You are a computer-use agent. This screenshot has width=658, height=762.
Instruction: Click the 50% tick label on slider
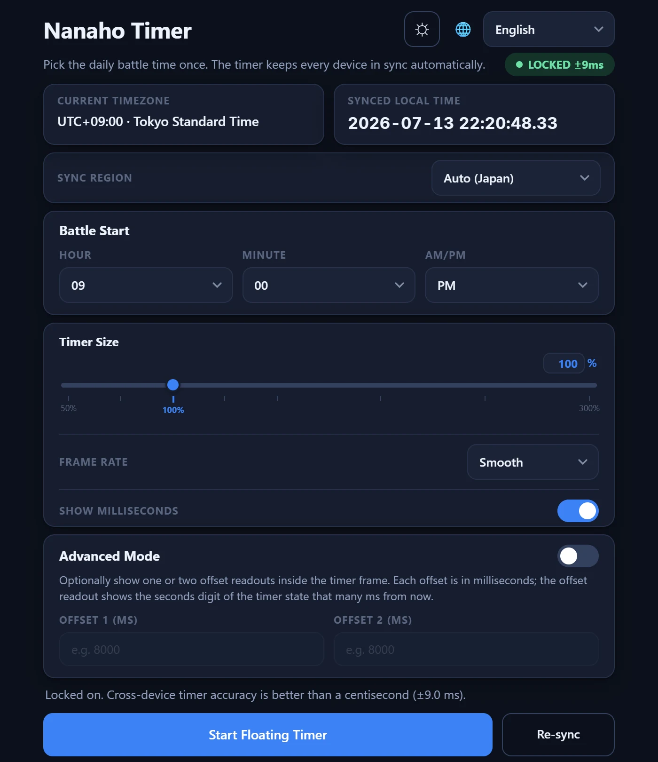pos(69,408)
